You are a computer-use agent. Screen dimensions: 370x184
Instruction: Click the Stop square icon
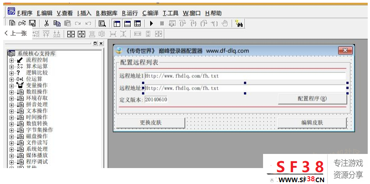[x=162, y=24]
